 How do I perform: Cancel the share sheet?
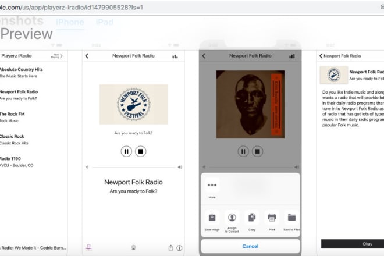click(x=250, y=246)
